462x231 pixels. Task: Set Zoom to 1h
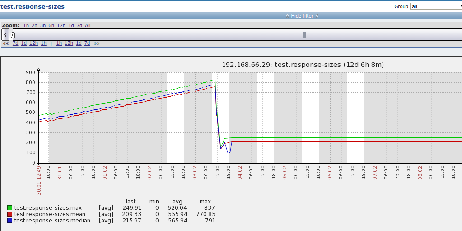tap(26, 25)
